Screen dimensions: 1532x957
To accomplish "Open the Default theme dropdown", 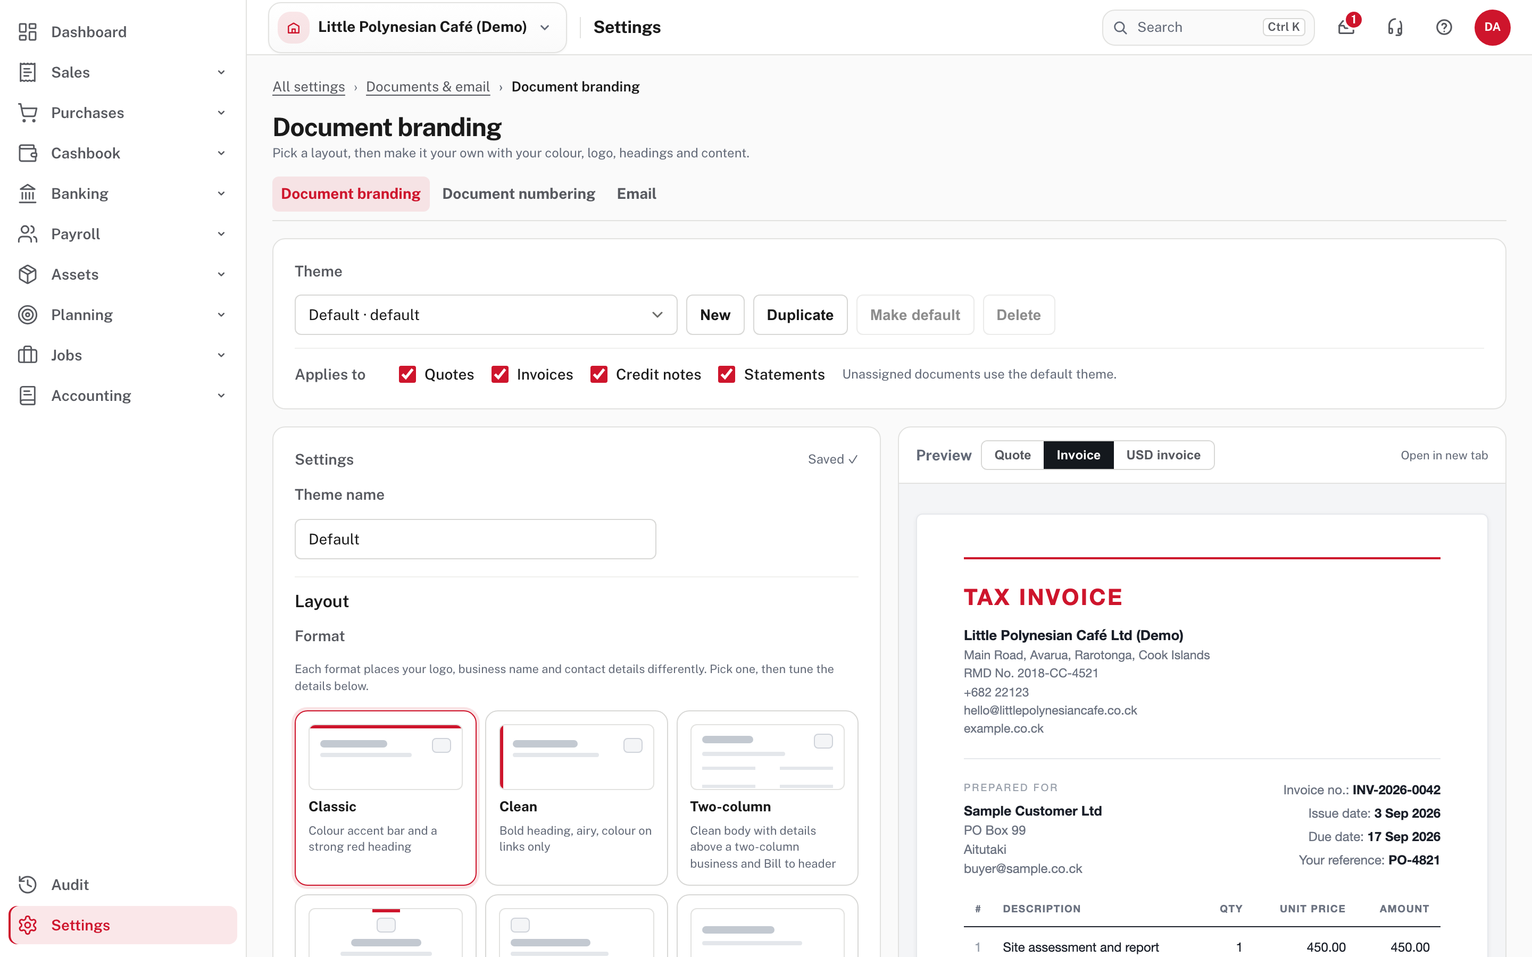I will (x=486, y=315).
